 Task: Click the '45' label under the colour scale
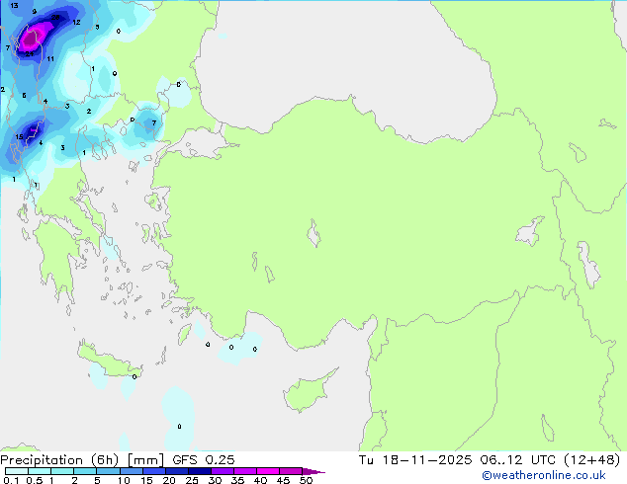283,480
